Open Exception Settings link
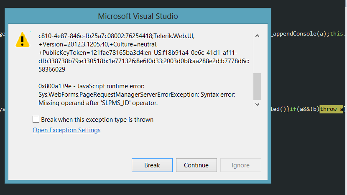347x195 pixels. 66,130
